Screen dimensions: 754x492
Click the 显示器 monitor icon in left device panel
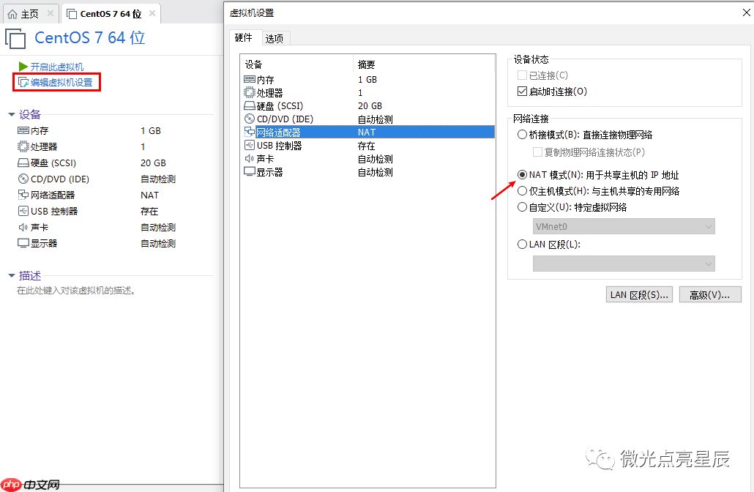click(x=23, y=243)
